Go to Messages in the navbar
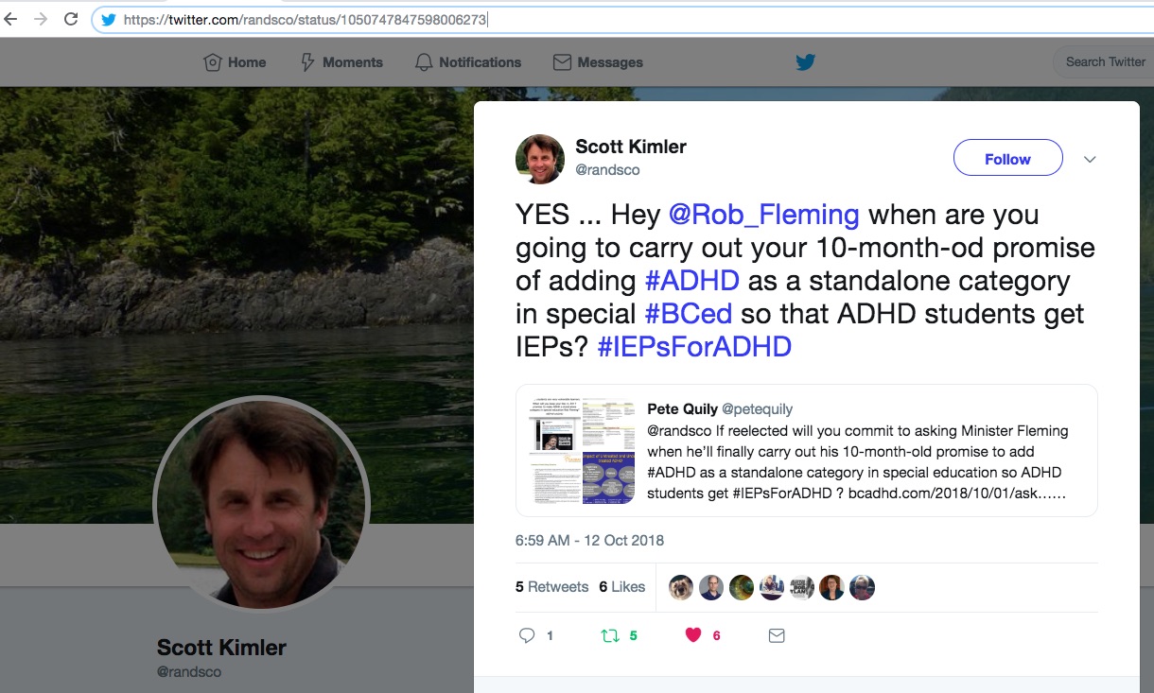The height and width of the screenshot is (693, 1154). [x=598, y=62]
